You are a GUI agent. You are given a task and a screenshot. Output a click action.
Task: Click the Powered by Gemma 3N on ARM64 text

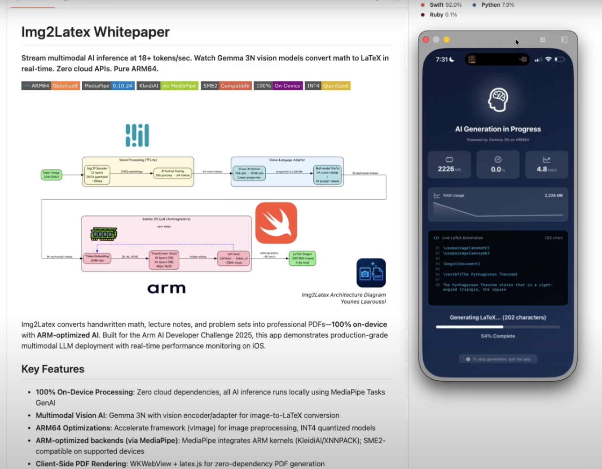[498, 140]
